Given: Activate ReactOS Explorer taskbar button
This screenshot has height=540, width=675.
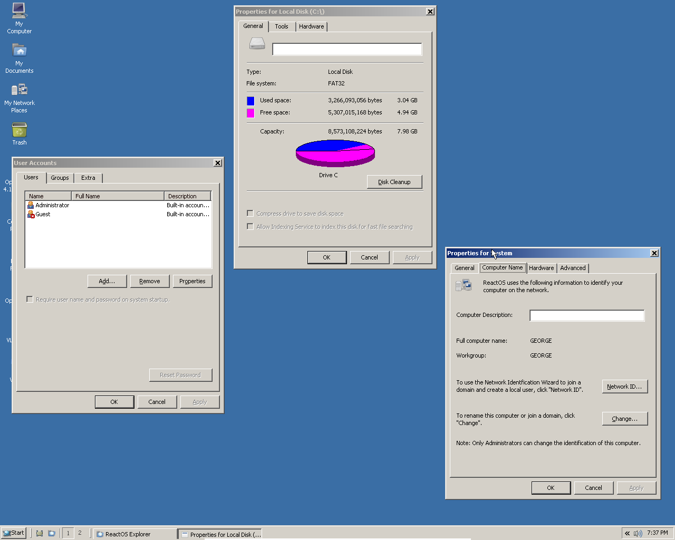Looking at the screenshot, I should [x=135, y=534].
